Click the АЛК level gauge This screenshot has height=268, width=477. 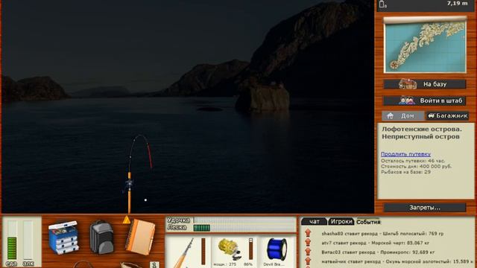28,240
